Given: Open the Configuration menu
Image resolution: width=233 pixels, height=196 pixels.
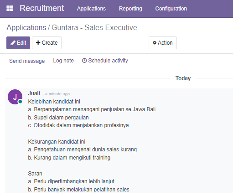Looking at the screenshot, I should (x=171, y=9).
